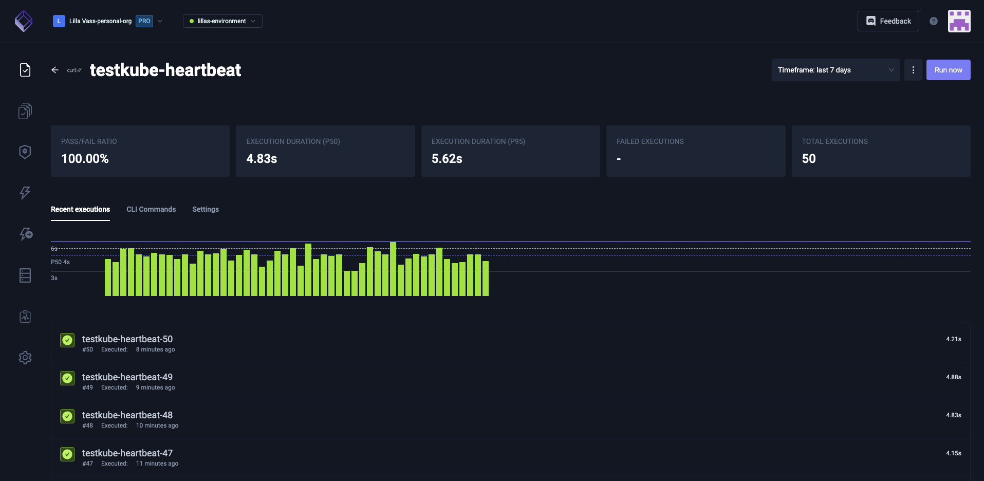984x481 pixels.
Task: Open the server rack sidebar icon
Action: pyautogui.click(x=25, y=275)
